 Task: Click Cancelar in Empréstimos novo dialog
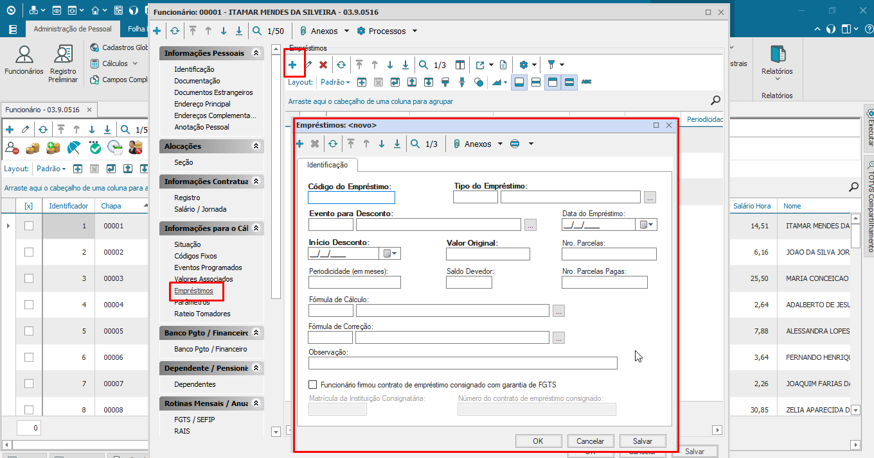(x=590, y=441)
